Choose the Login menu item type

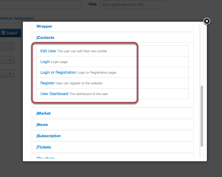[x=45, y=62]
